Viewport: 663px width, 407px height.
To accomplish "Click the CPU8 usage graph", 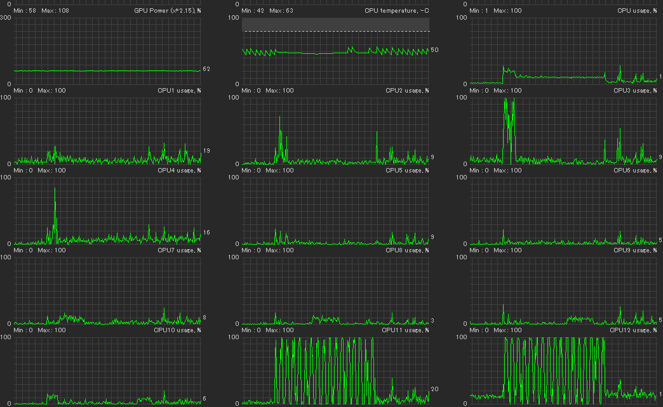I will pos(335,290).
